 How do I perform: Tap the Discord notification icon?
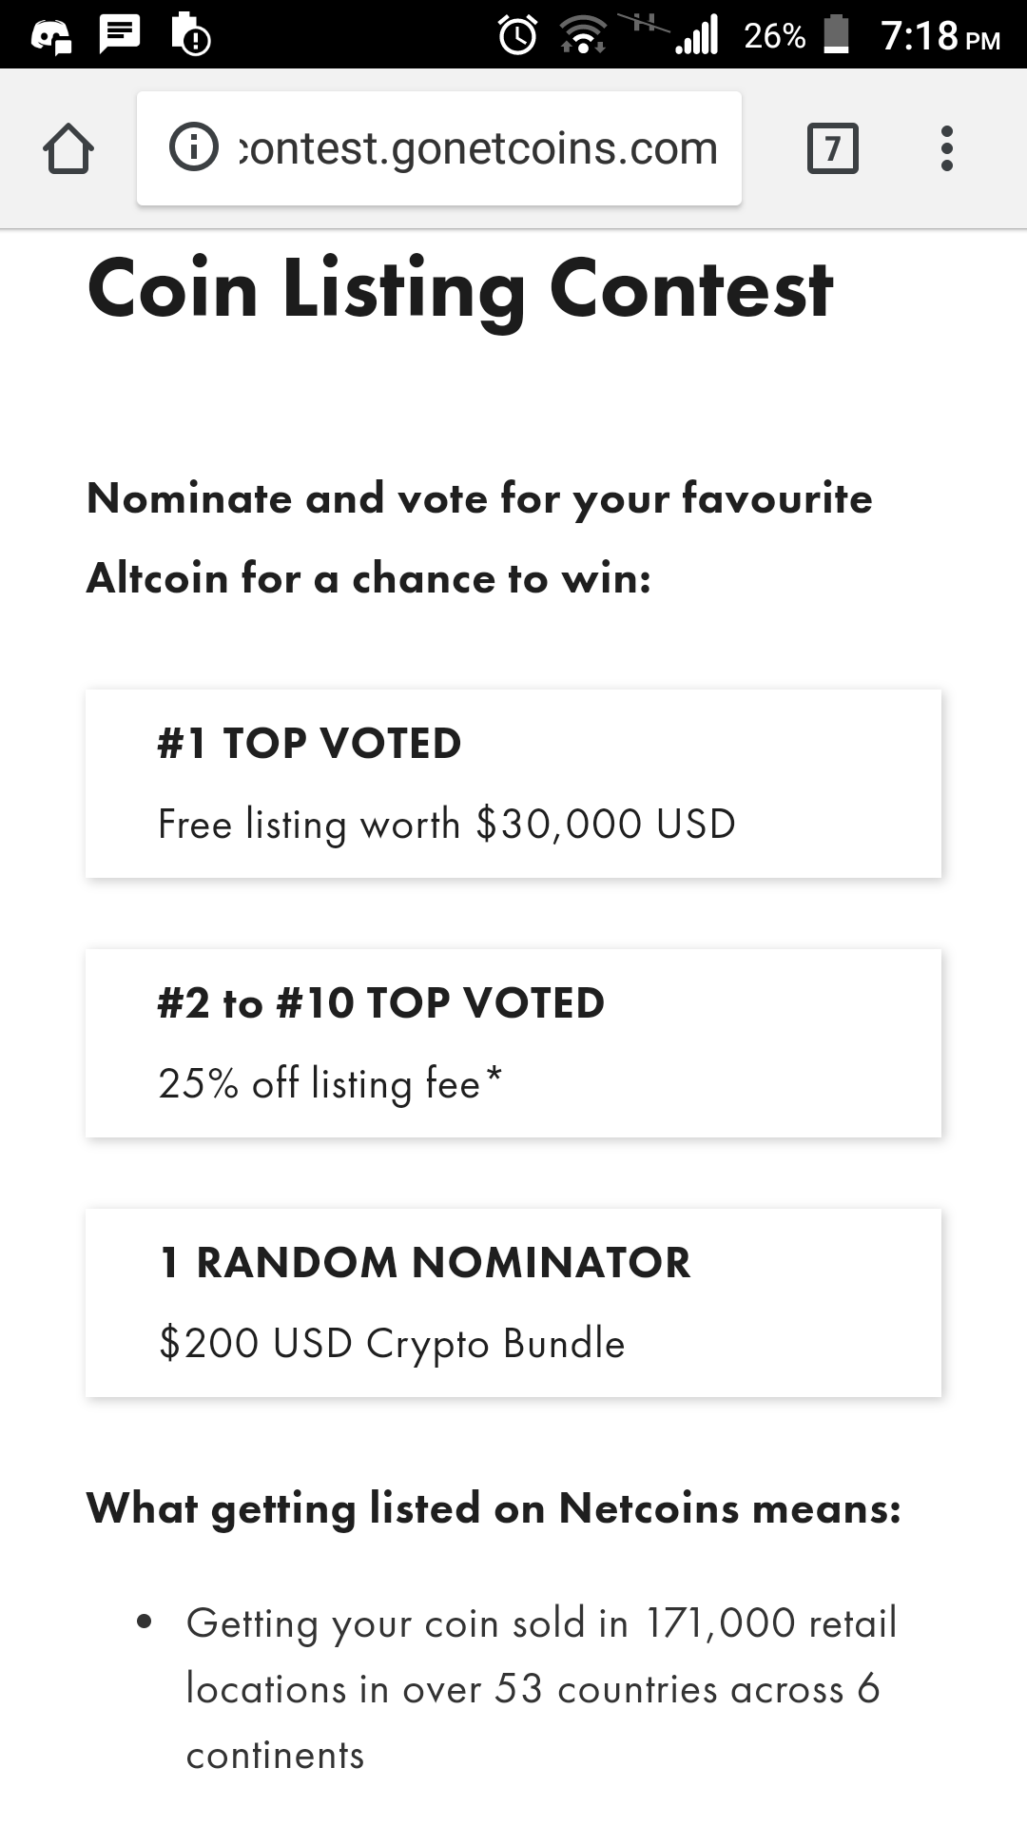(51, 36)
